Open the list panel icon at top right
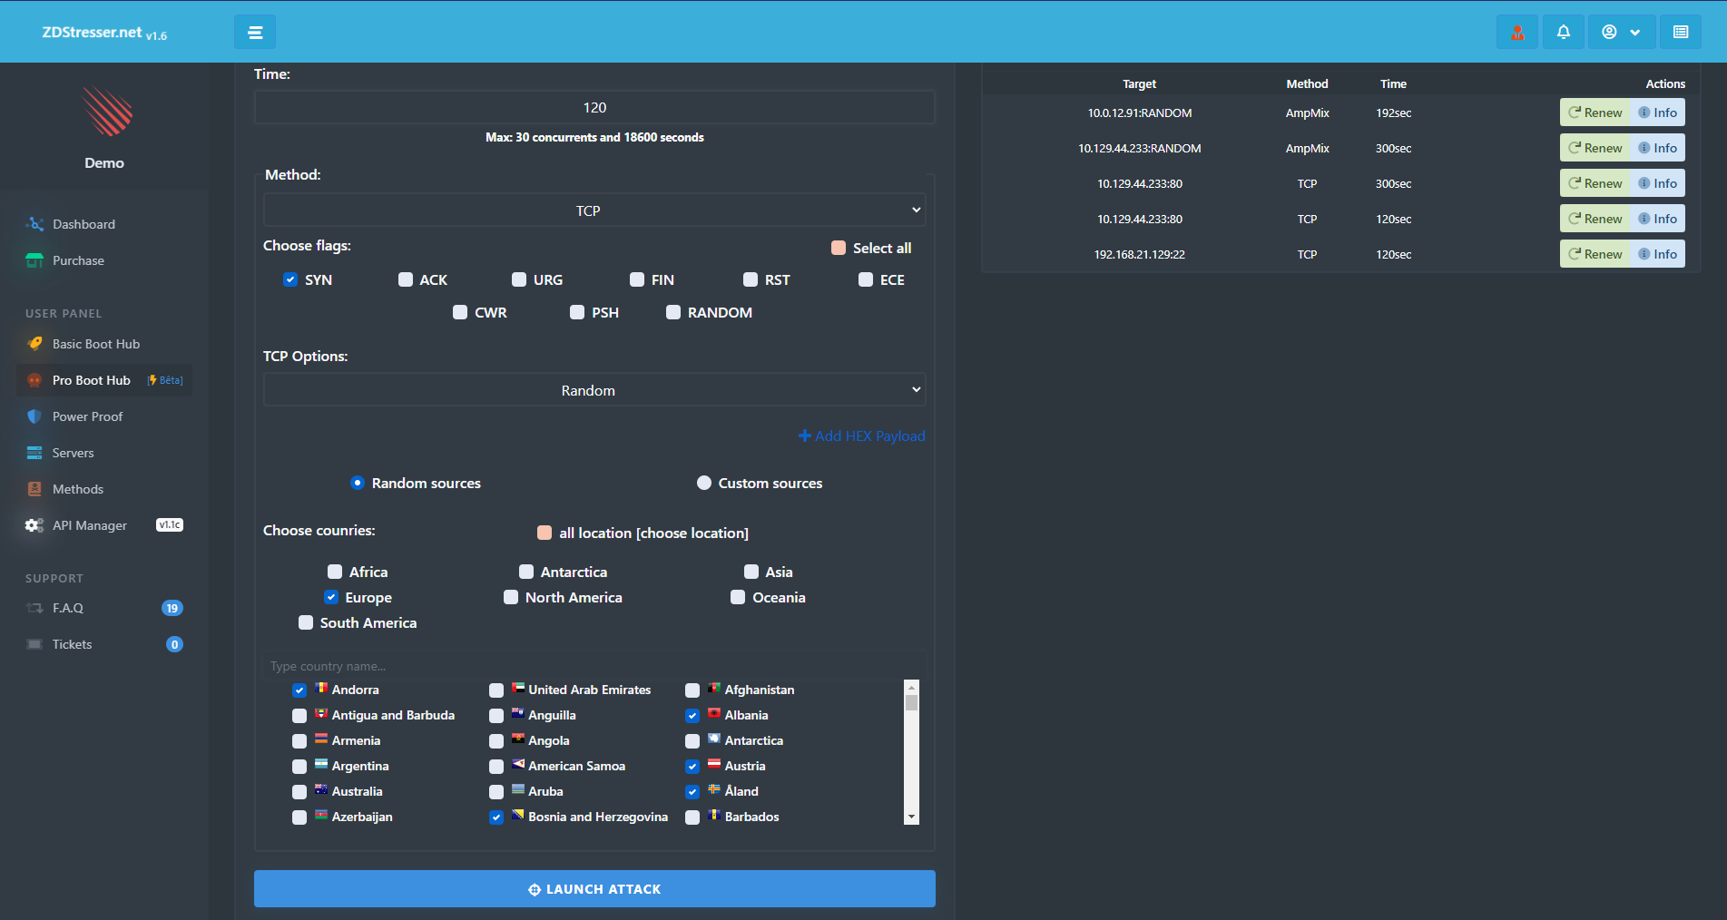 (1680, 33)
